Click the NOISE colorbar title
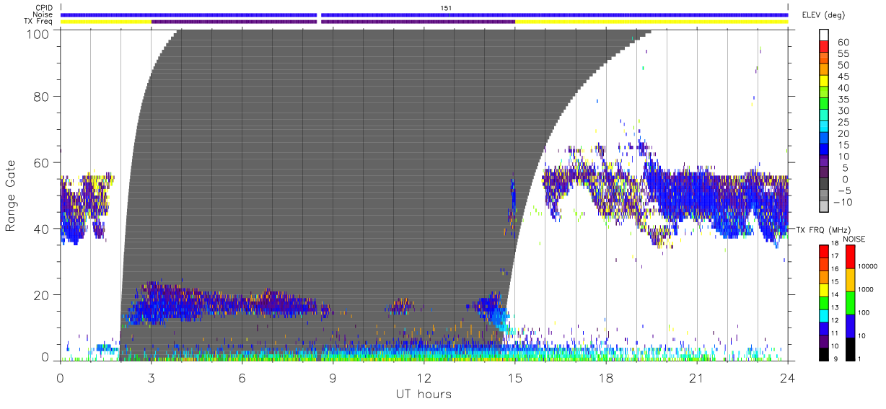The height and width of the screenshot is (409, 886). point(854,239)
